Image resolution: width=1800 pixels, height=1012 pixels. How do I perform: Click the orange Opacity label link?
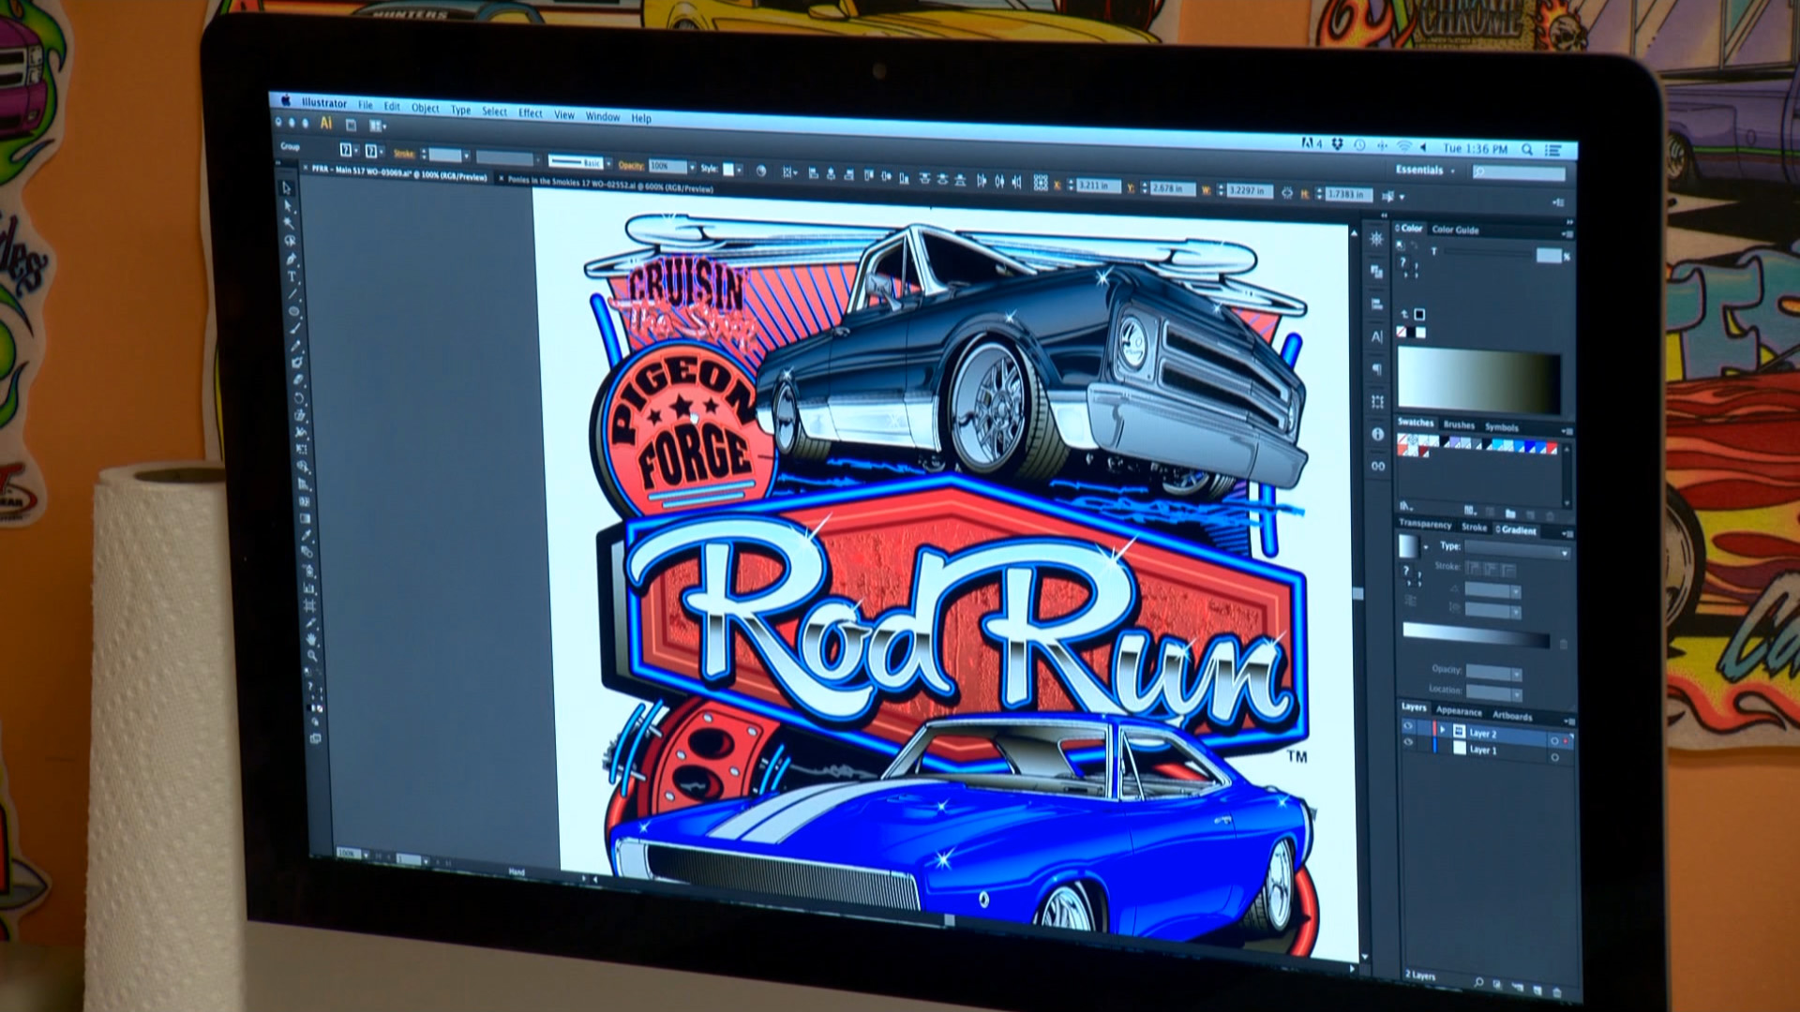click(x=631, y=166)
